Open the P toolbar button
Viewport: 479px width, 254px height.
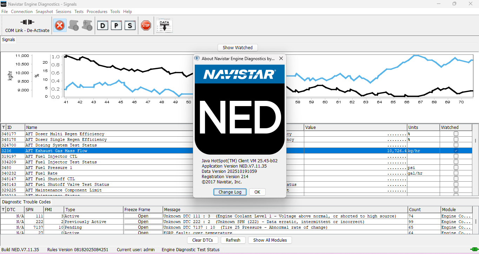click(117, 26)
